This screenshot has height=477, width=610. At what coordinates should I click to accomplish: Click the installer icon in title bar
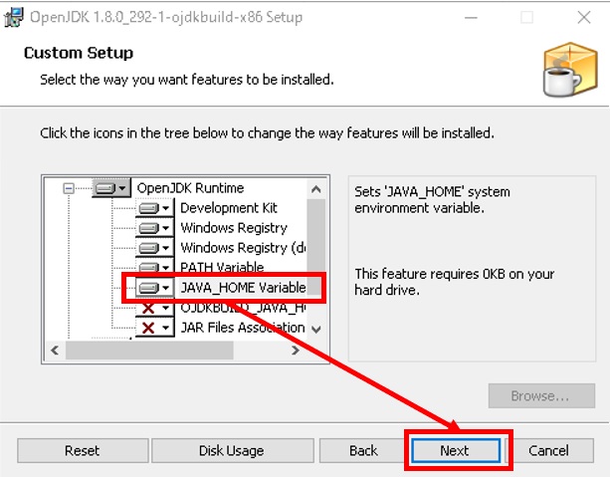tap(14, 18)
